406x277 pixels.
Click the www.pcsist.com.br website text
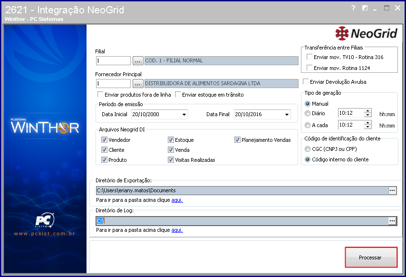pos(45,234)
